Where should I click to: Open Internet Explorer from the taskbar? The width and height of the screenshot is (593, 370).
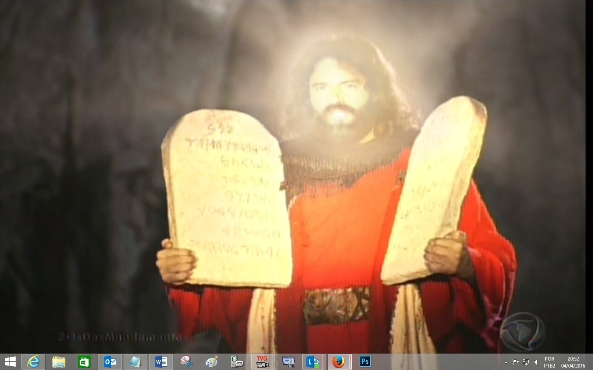(x=33, y=362)
